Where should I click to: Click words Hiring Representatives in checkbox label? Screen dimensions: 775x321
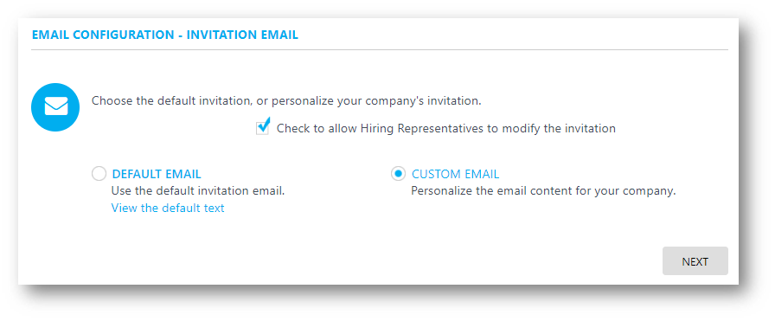pyautogui.click(x=421, y=129)
